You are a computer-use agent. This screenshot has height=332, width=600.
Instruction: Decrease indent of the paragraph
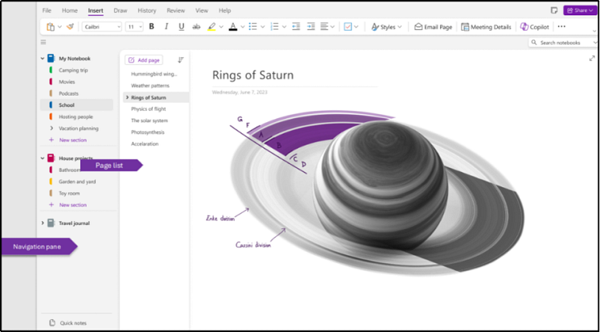coord(296,27)
